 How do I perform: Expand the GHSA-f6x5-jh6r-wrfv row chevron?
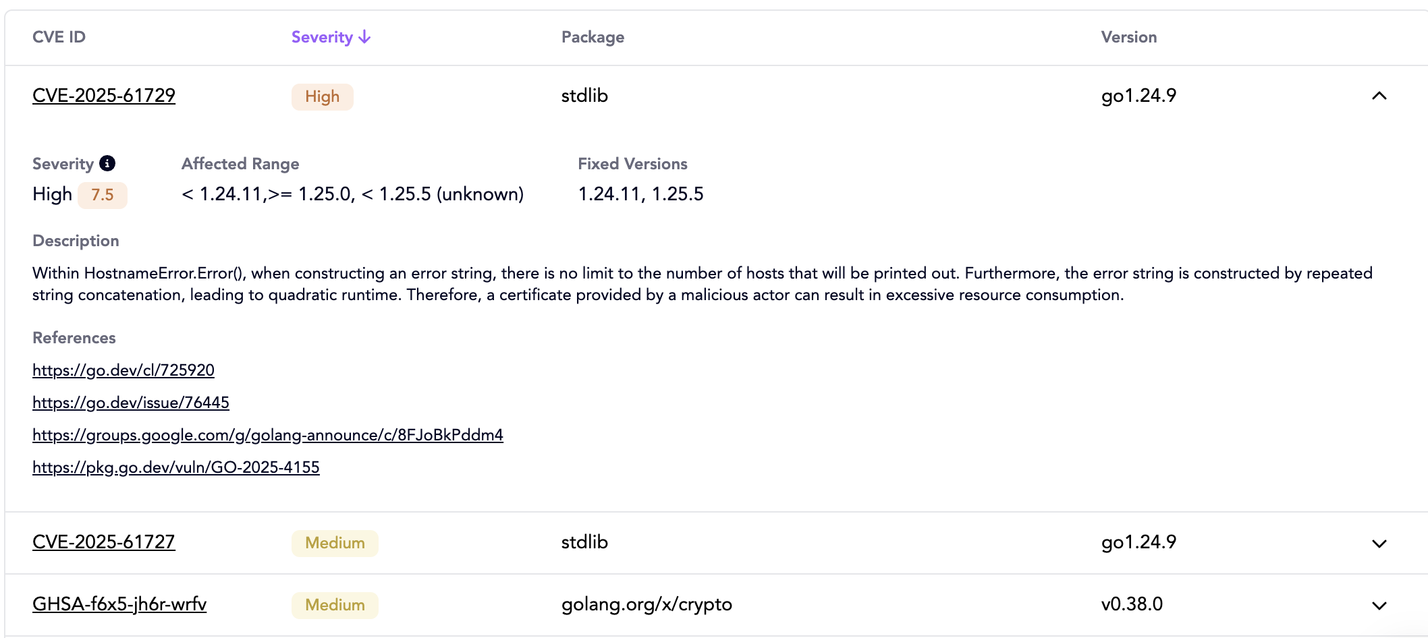[1379, 605]
